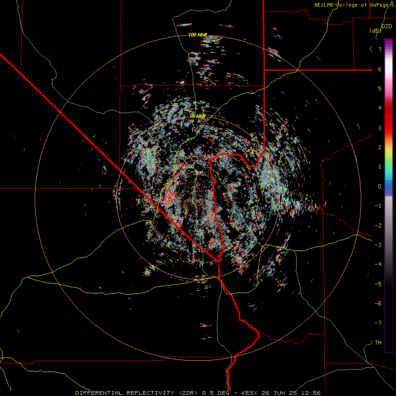Click the -6 value on the color scale
The image size is (396, 396).
pyautogui.click(x=378, y=304)
